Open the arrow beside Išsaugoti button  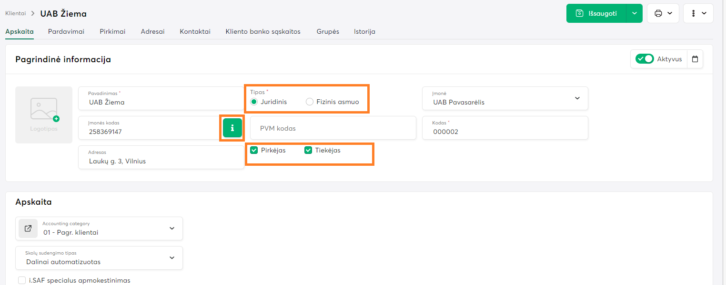click(634, 13)
